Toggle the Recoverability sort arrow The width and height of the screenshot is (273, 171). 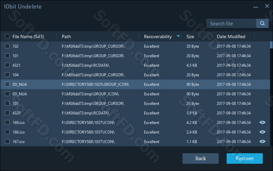pyautogui.click(x=178, y=36)
